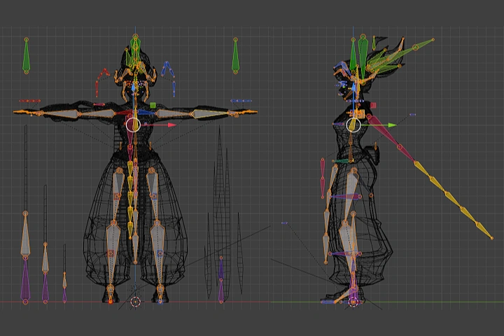Select the shin bone with the blue square control
The height and width of the screenshot is (336, 504).
(x=158, y=254)
